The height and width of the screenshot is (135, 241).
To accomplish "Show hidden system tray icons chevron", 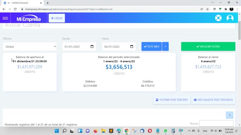I will [189, 131].
